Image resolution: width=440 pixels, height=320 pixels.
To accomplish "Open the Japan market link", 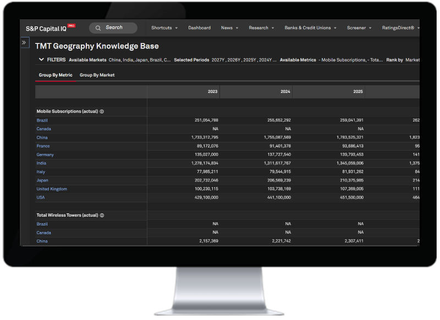I will pyautogui.click(x=42, y=180).
